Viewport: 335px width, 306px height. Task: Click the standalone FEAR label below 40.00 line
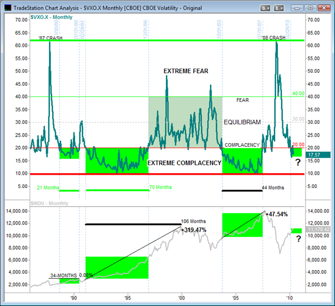(x=243, y=100)
